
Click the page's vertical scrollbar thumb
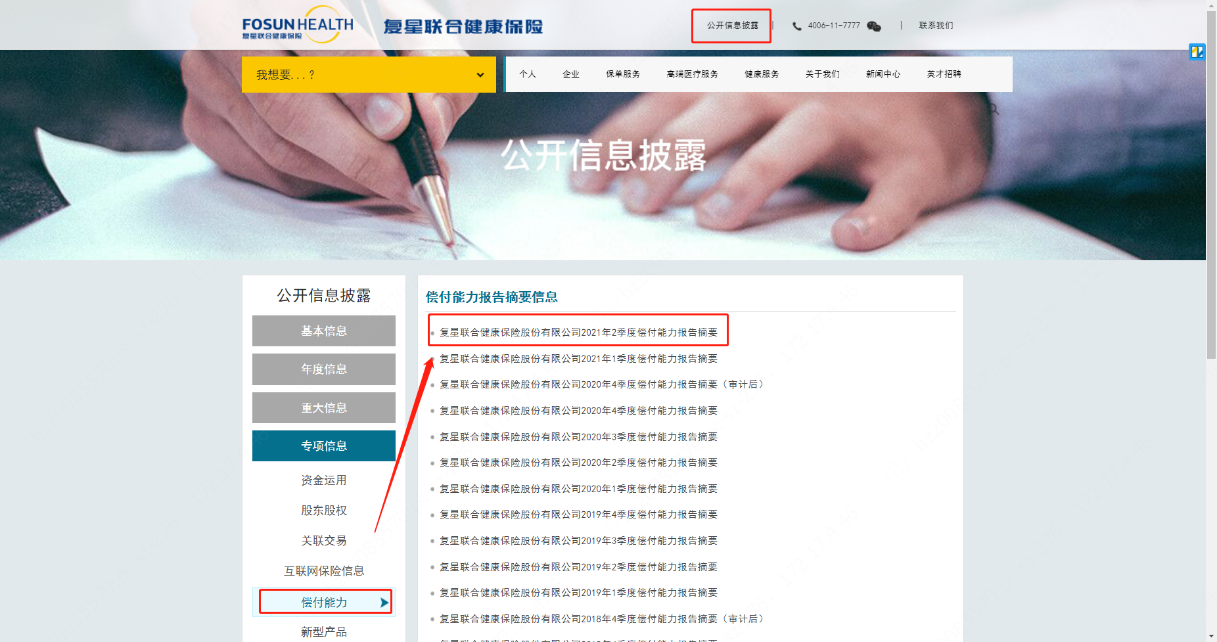coord(1211,185)
